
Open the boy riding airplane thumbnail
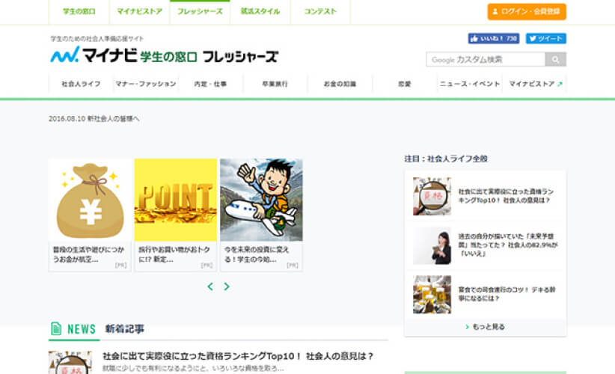click(x=261, y=200)
